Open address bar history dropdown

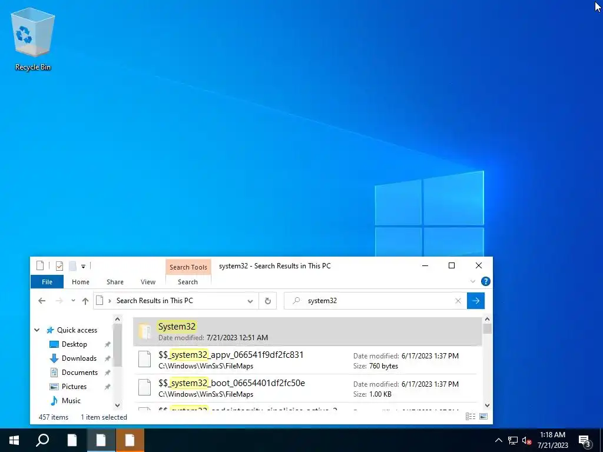(x=250, y=301)
